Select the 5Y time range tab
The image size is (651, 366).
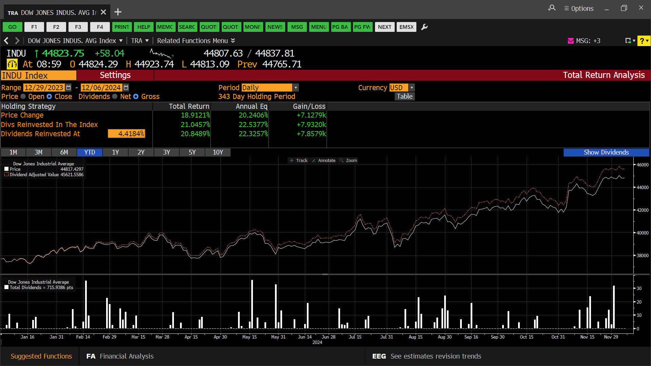192,152
